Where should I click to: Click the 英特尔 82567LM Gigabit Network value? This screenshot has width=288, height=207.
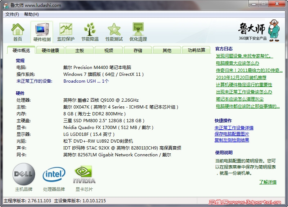(117, 155)
